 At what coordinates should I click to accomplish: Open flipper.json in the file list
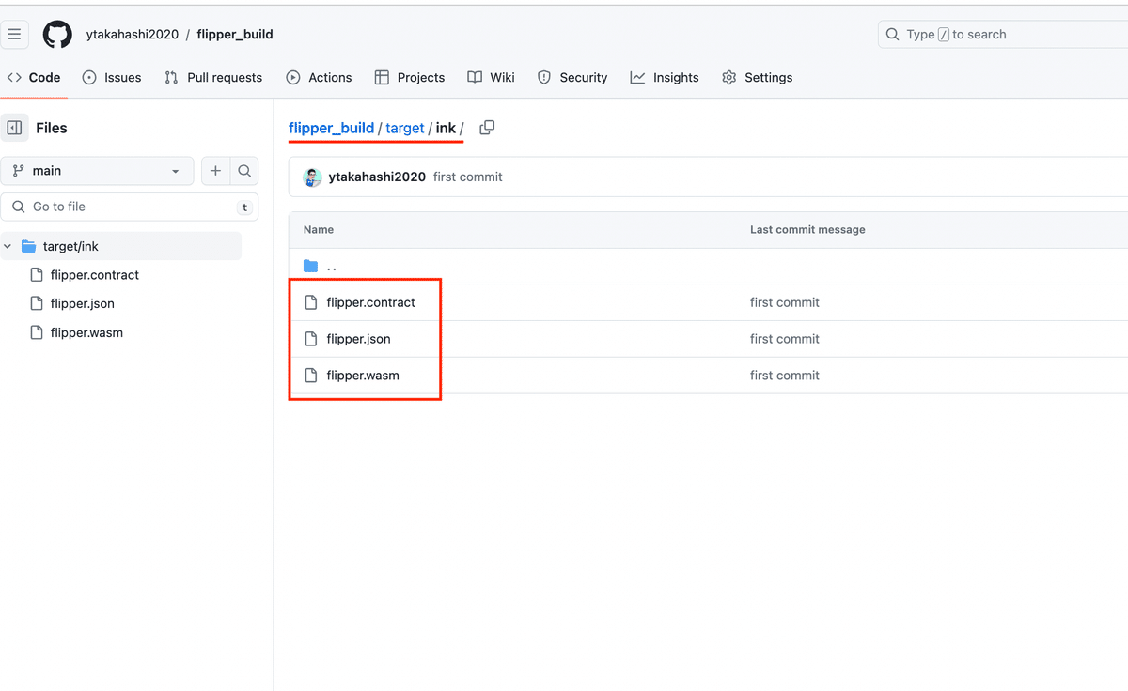pyautogui.click(x=359, y=339)
